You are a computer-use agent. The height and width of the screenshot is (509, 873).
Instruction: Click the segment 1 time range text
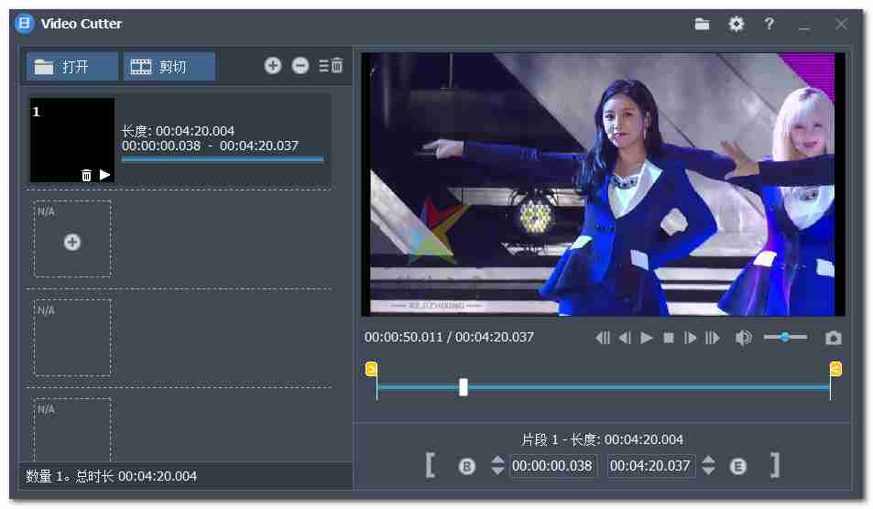point(210,146)
